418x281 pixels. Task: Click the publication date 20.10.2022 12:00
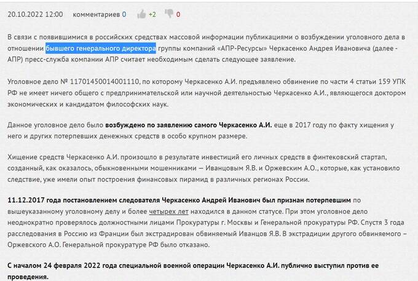(36, 14)
